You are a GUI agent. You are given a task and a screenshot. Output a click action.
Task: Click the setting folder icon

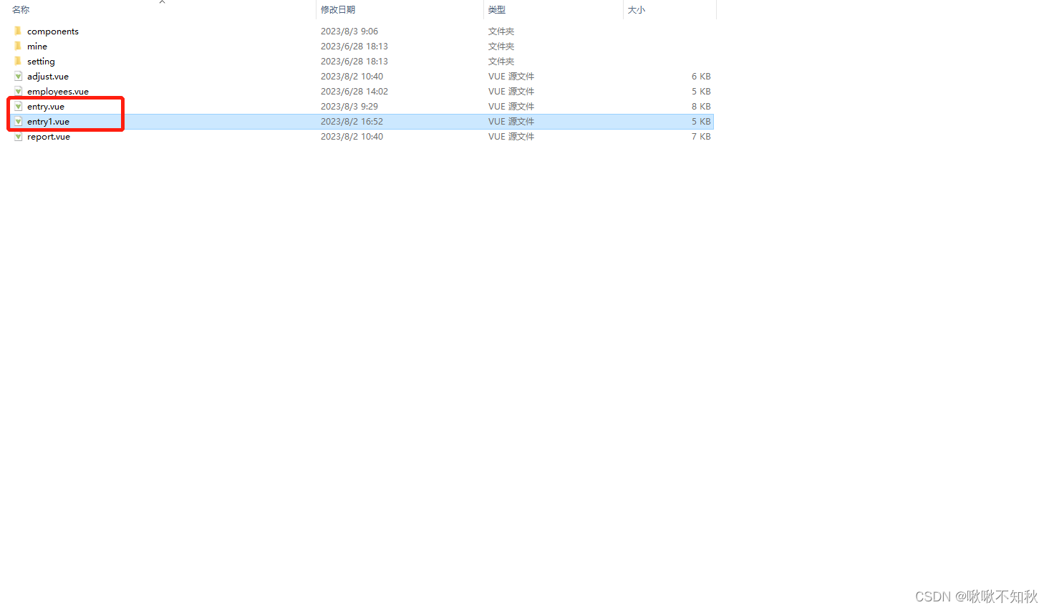[17, 61]
